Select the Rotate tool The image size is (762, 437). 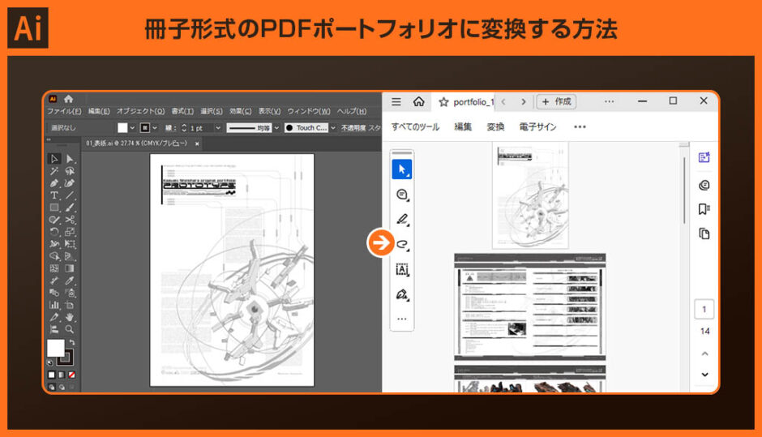54,232
